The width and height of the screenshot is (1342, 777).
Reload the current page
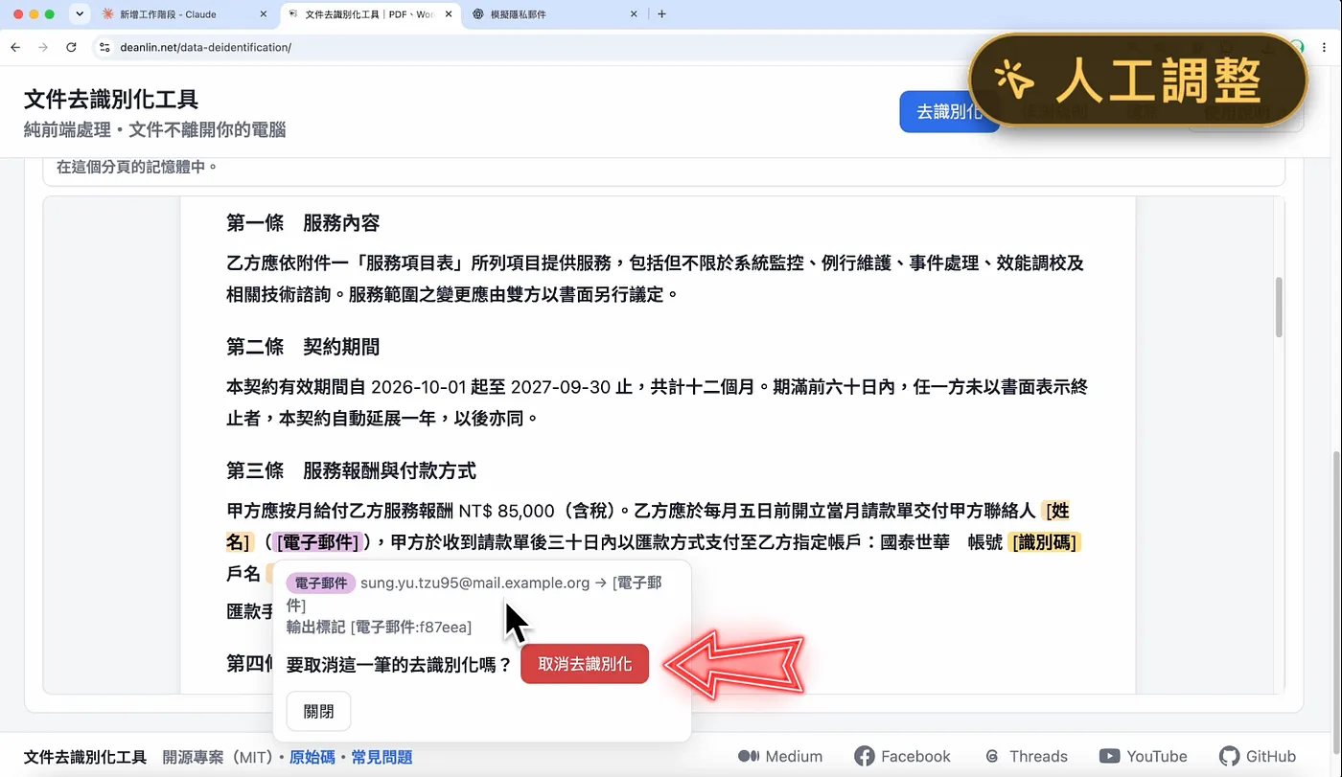click(71, 47)
